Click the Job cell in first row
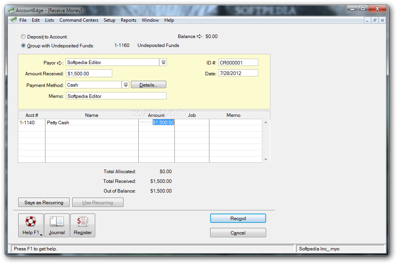Viewport: 397px width, 264px height. click(192, 123)
